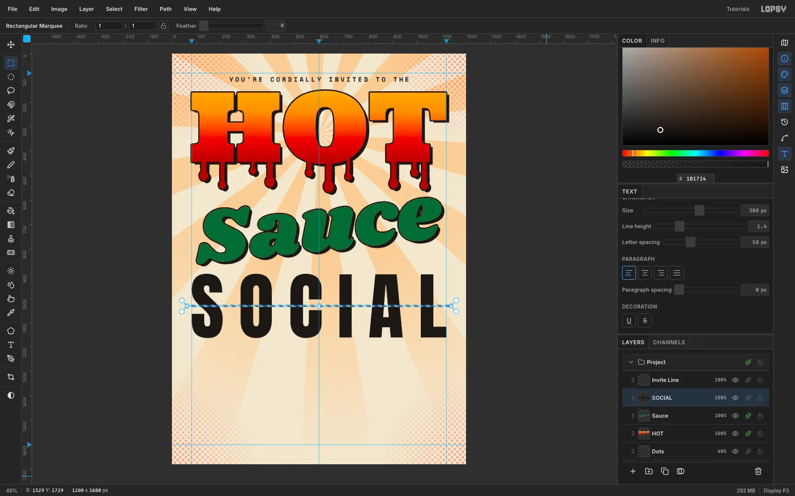795x496 pixels.
Task: Select the Pen path tool
Action: 11,359
